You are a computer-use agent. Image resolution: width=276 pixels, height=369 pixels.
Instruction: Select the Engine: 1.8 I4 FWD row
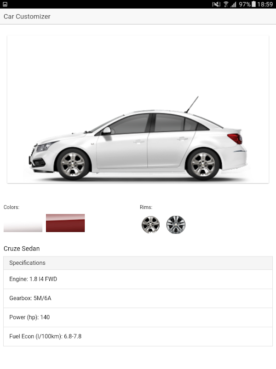coord(138,280)
